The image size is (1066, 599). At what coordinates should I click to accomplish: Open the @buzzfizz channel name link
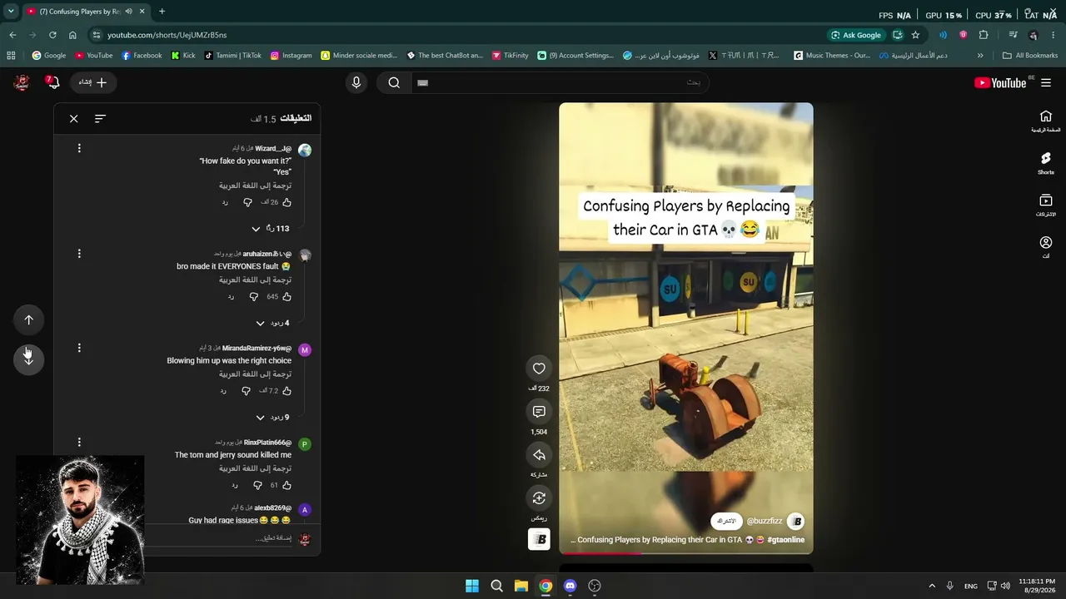pos(764,521)
